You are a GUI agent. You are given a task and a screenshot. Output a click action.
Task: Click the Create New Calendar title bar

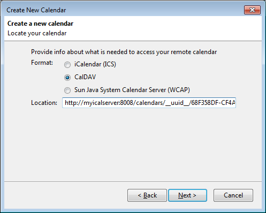tap(125, 10)
